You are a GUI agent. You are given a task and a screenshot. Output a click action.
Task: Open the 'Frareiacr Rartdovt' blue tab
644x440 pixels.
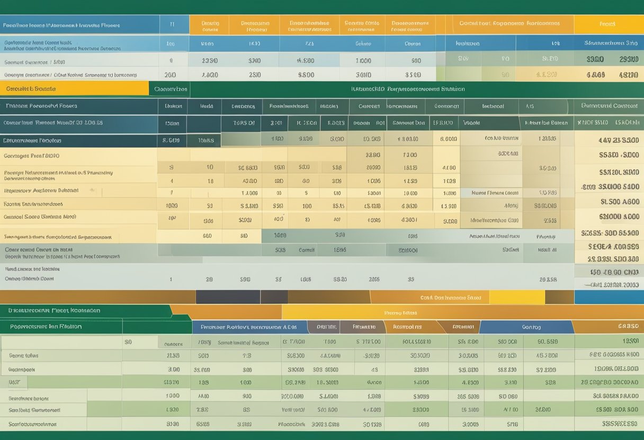point(249,327)
